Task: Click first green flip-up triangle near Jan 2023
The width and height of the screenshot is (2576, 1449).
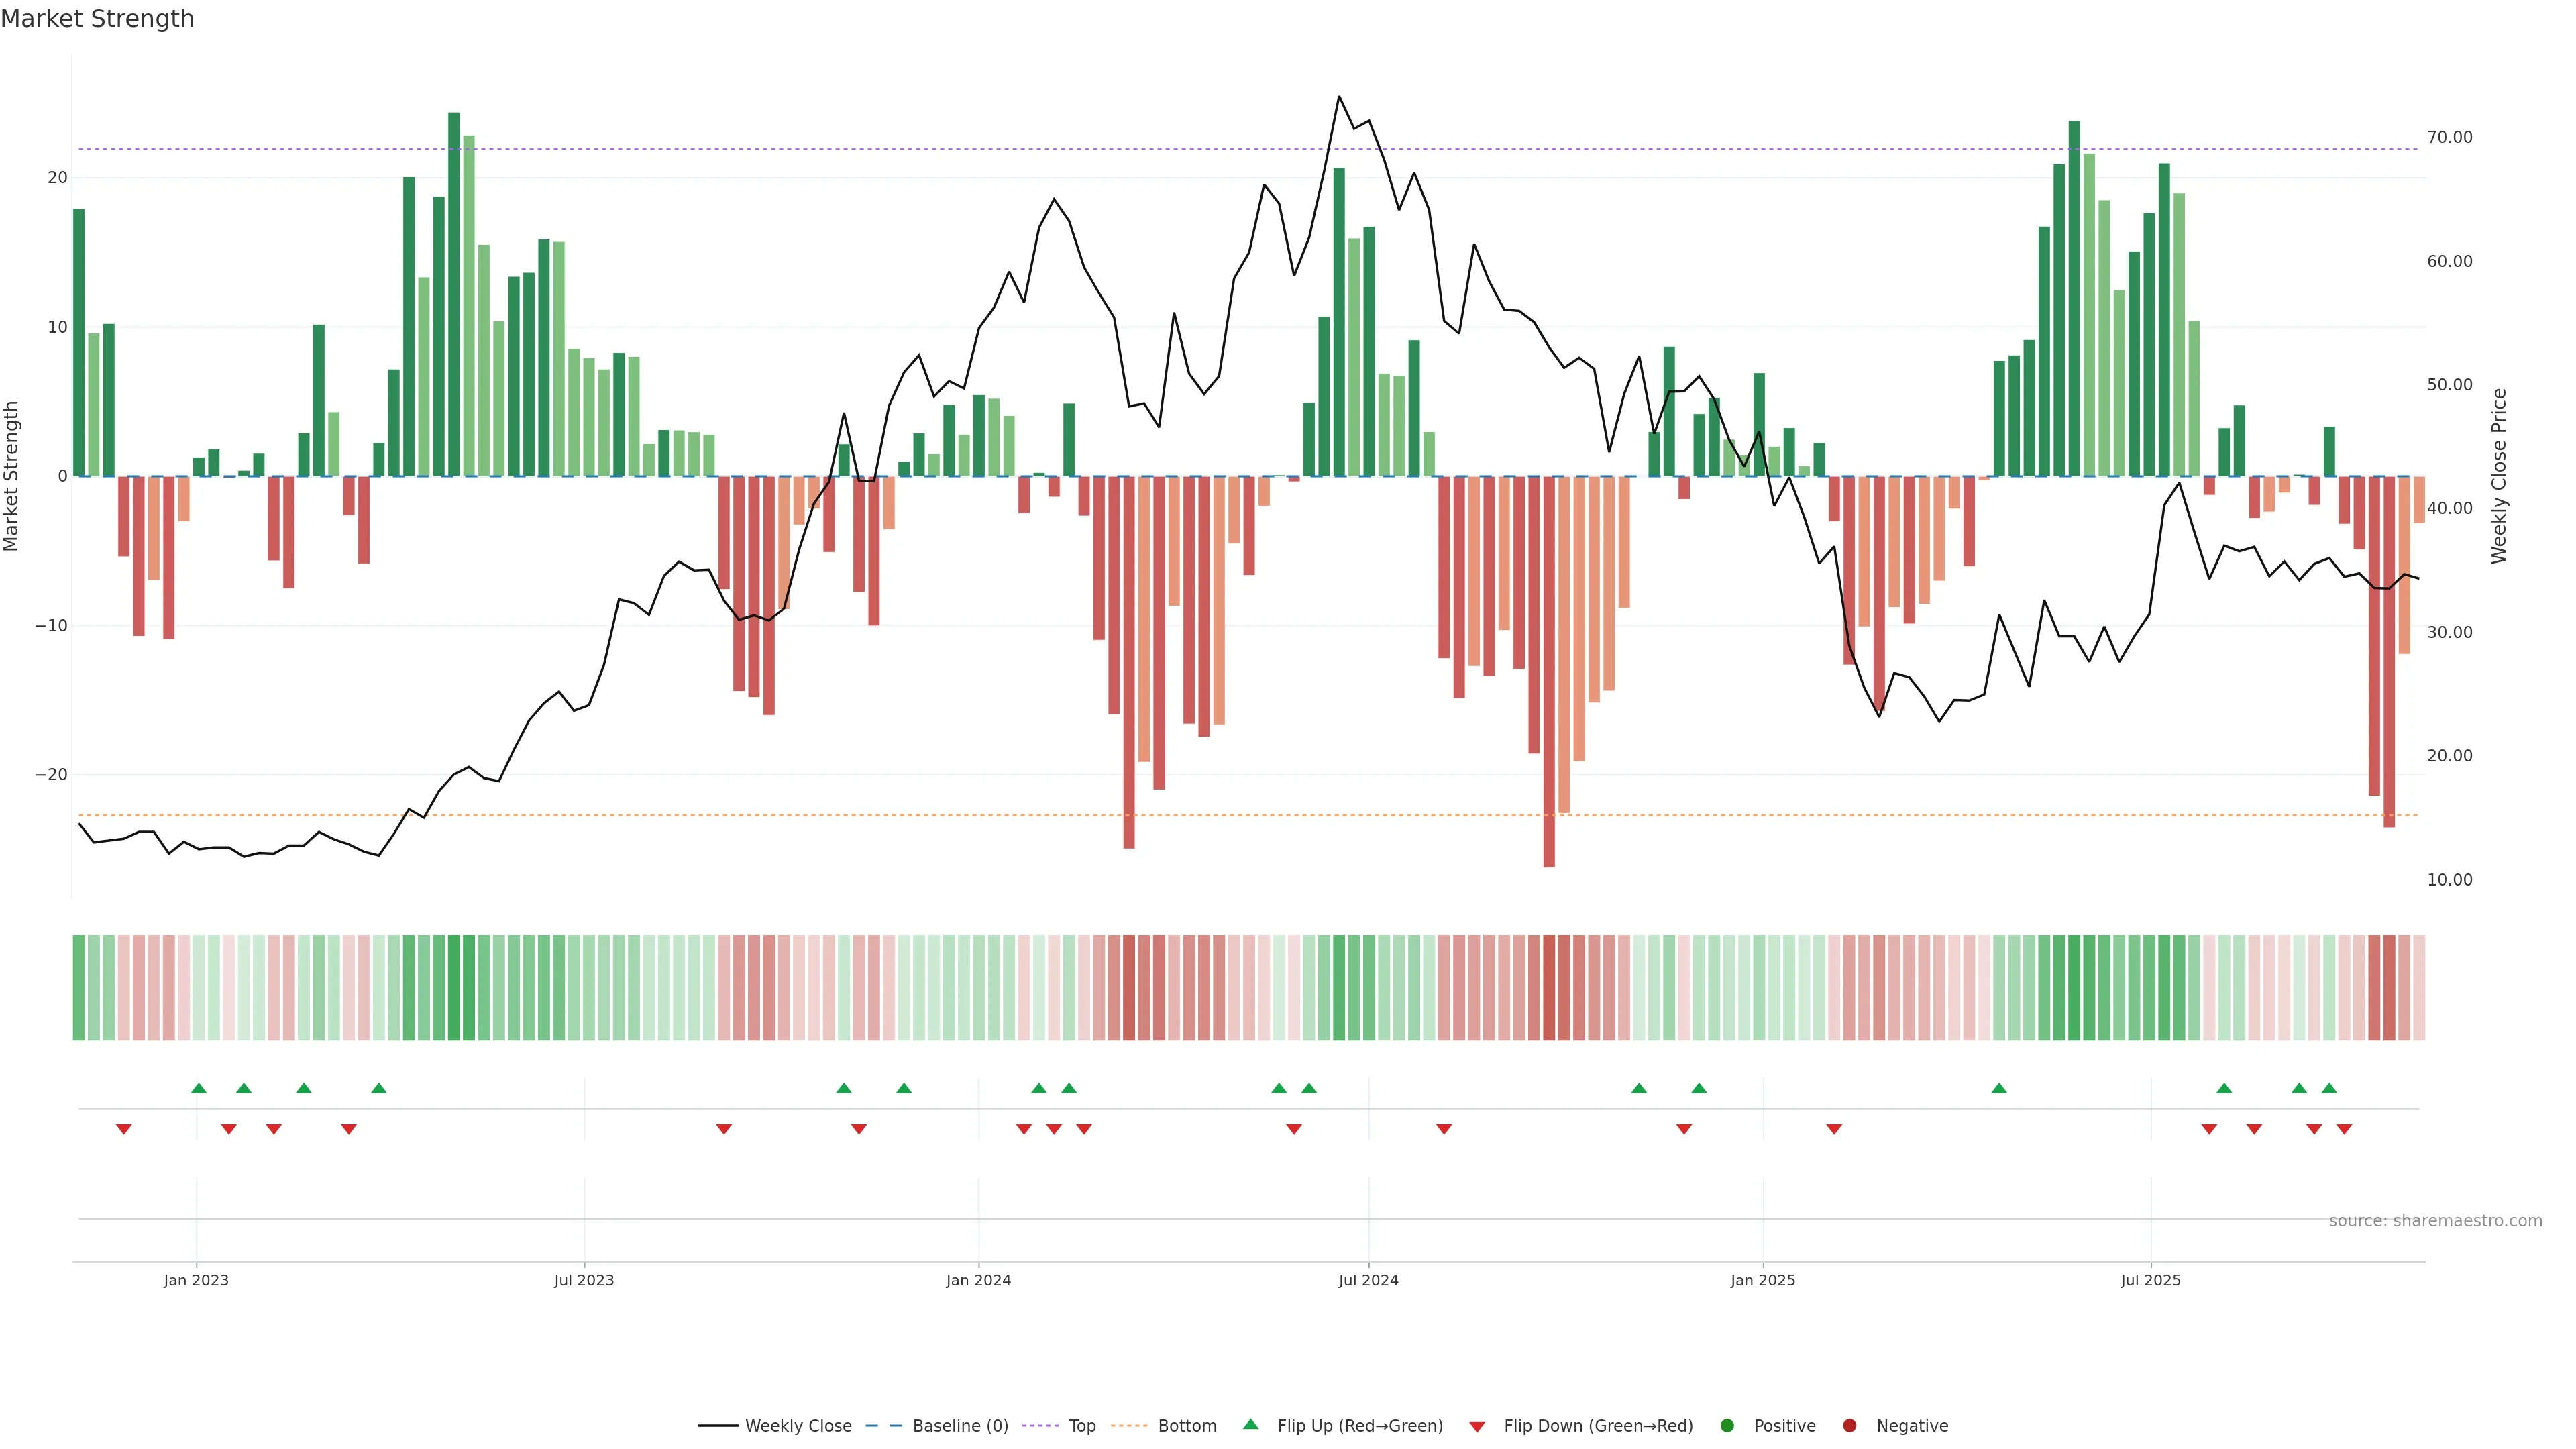Action: click(199, 1088)
